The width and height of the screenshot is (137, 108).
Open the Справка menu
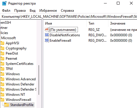(67, 11)
